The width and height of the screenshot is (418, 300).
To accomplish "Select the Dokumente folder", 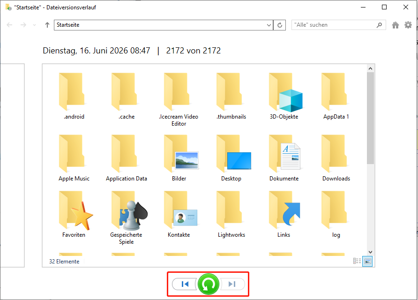I will coord(284,158).
